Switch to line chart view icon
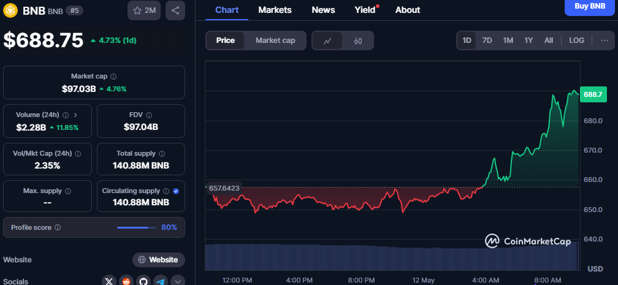 tap(327, 40)
